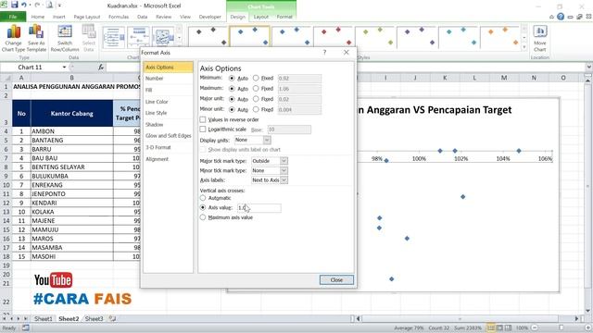Viewport: 593px width, 333px height.
Task: Select Minor unit Fixed radio button
Action: [256, 109]
